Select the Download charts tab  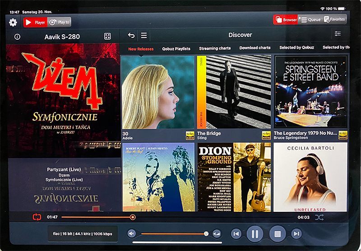(255, 48)
